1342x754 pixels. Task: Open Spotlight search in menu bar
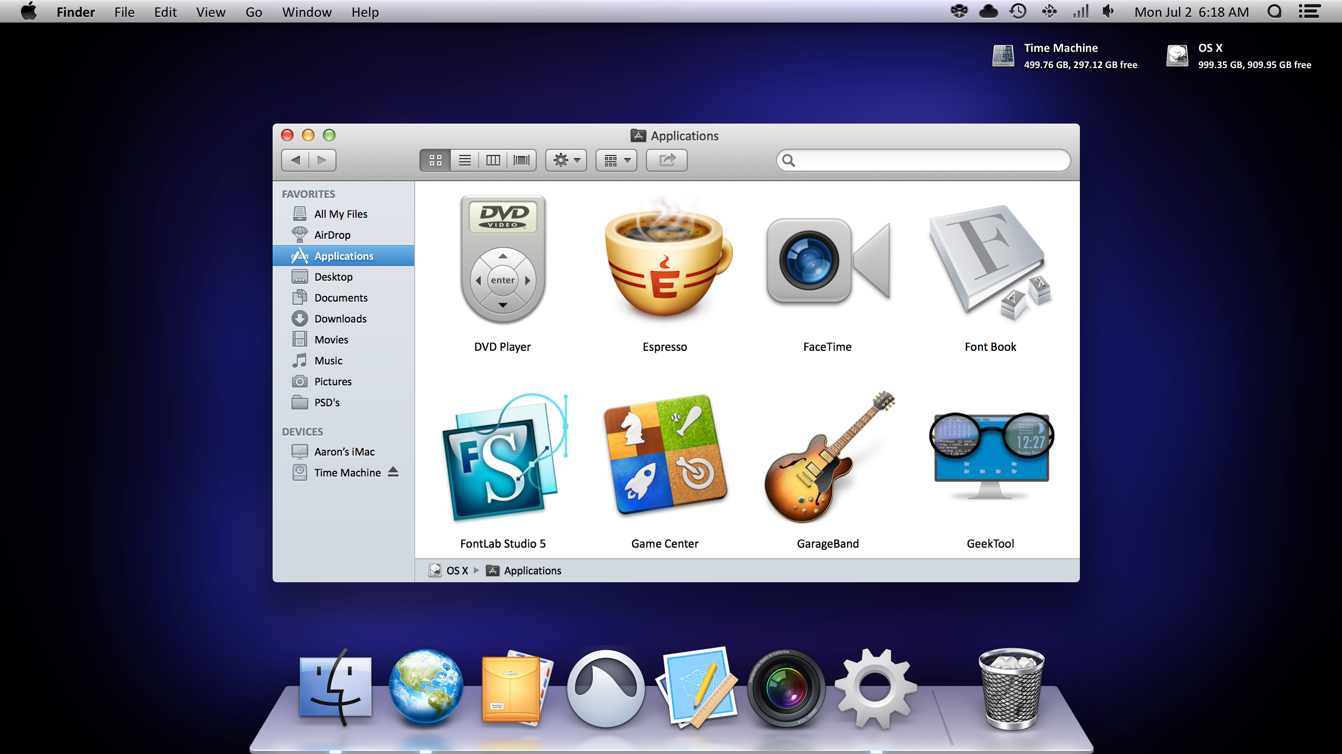pos(1274,12)
